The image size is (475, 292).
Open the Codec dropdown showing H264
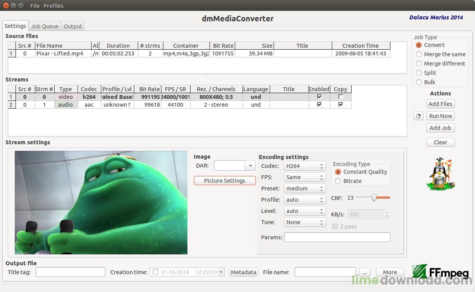pyautogui.click(x=305, y=166)
